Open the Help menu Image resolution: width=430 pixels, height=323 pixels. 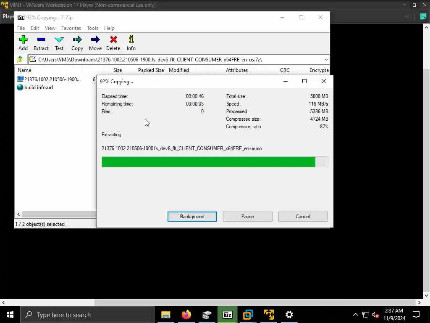point(109,28)
